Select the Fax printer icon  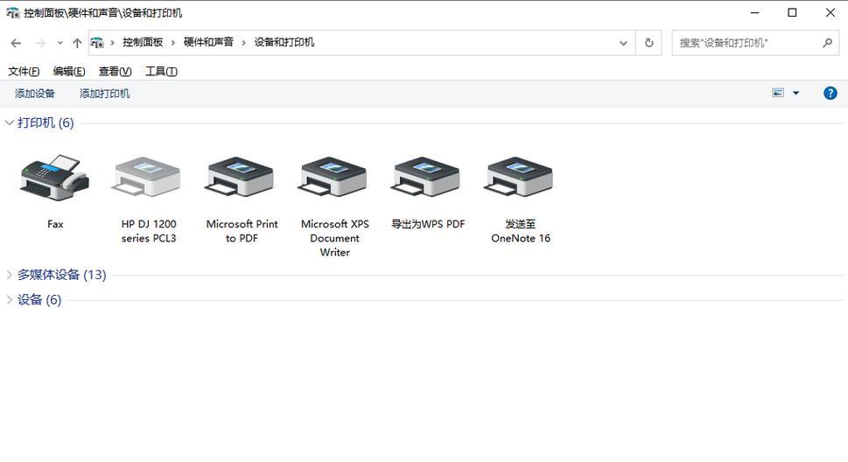tap(54, 178)
